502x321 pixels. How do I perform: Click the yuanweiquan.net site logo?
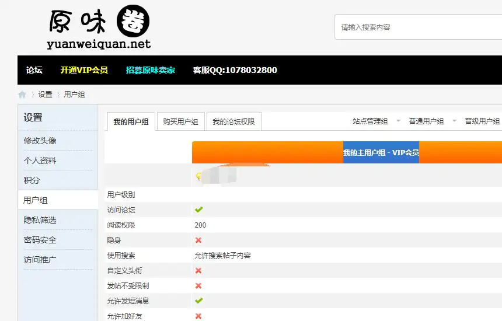coord(99,27)
